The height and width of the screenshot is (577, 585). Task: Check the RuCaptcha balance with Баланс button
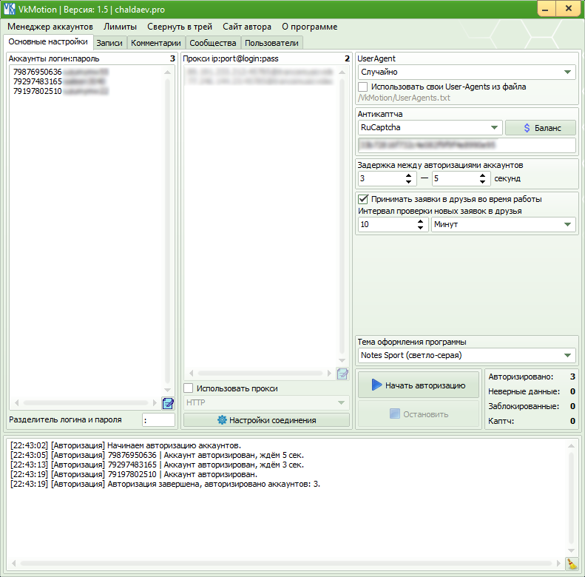click(540, 128)
